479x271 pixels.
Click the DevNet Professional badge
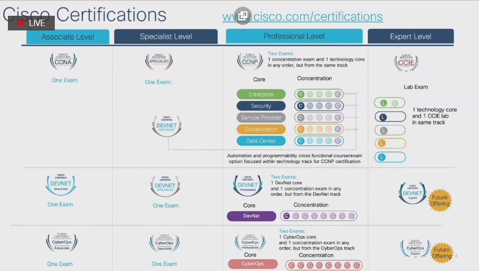(x=248, y=185)
